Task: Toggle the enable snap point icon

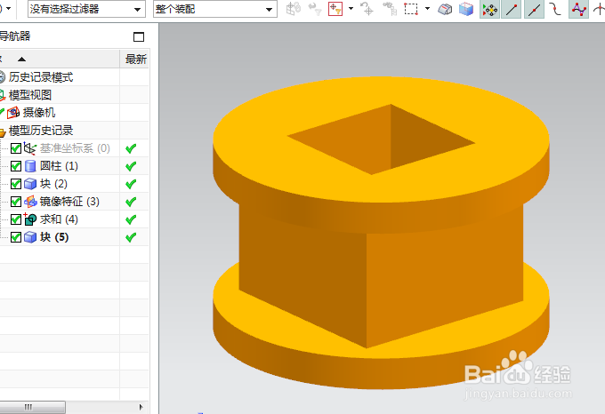Action: (489, 9)
